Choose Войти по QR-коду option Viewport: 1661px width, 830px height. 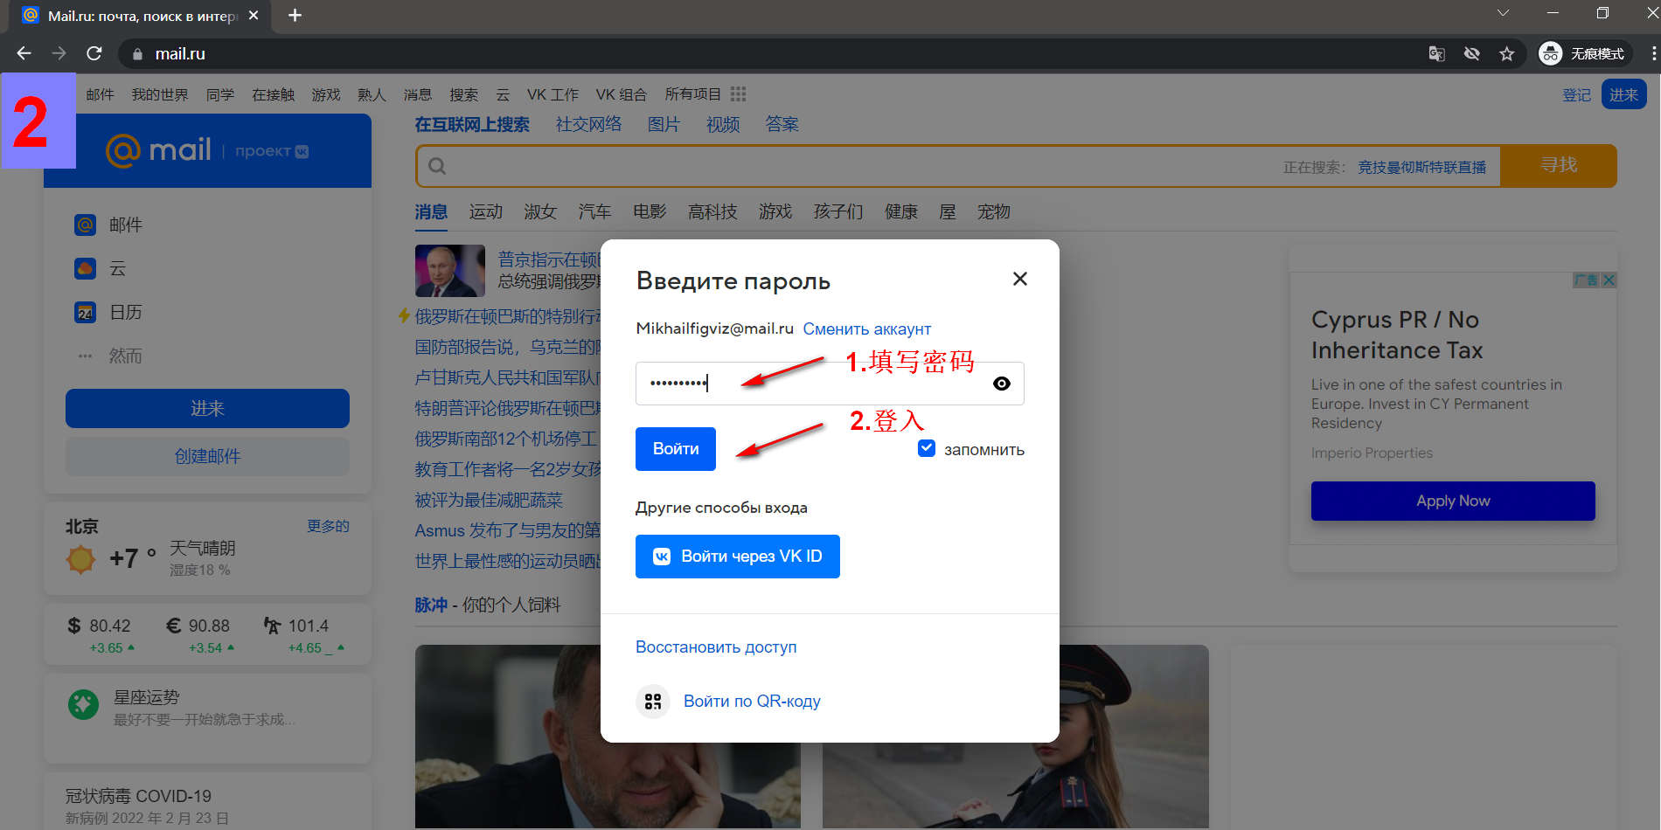pos(752,702)
